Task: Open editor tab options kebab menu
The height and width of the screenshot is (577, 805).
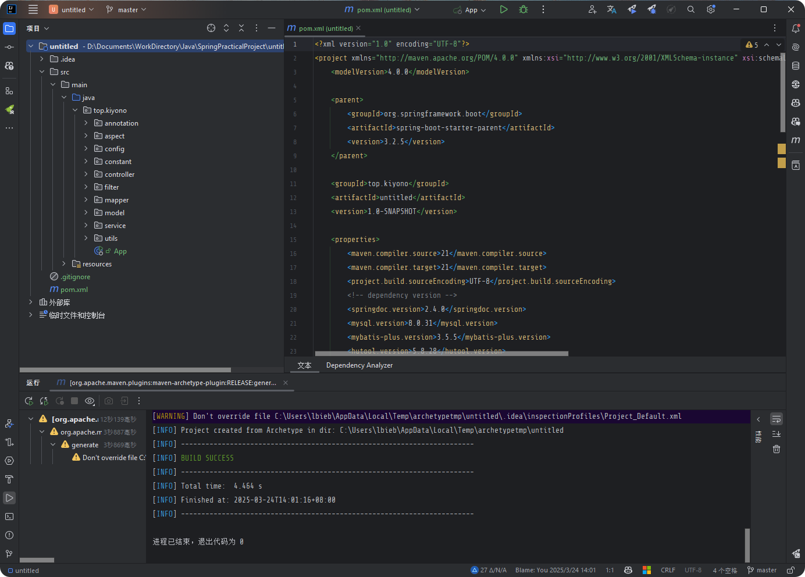Action: click(x=775, y=28)
